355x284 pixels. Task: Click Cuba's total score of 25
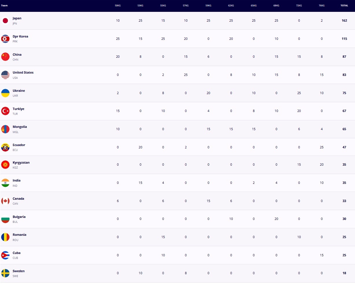click(344, 255)
